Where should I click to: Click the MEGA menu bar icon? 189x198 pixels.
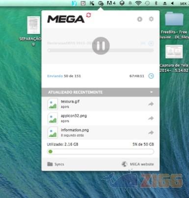point(101,3)
